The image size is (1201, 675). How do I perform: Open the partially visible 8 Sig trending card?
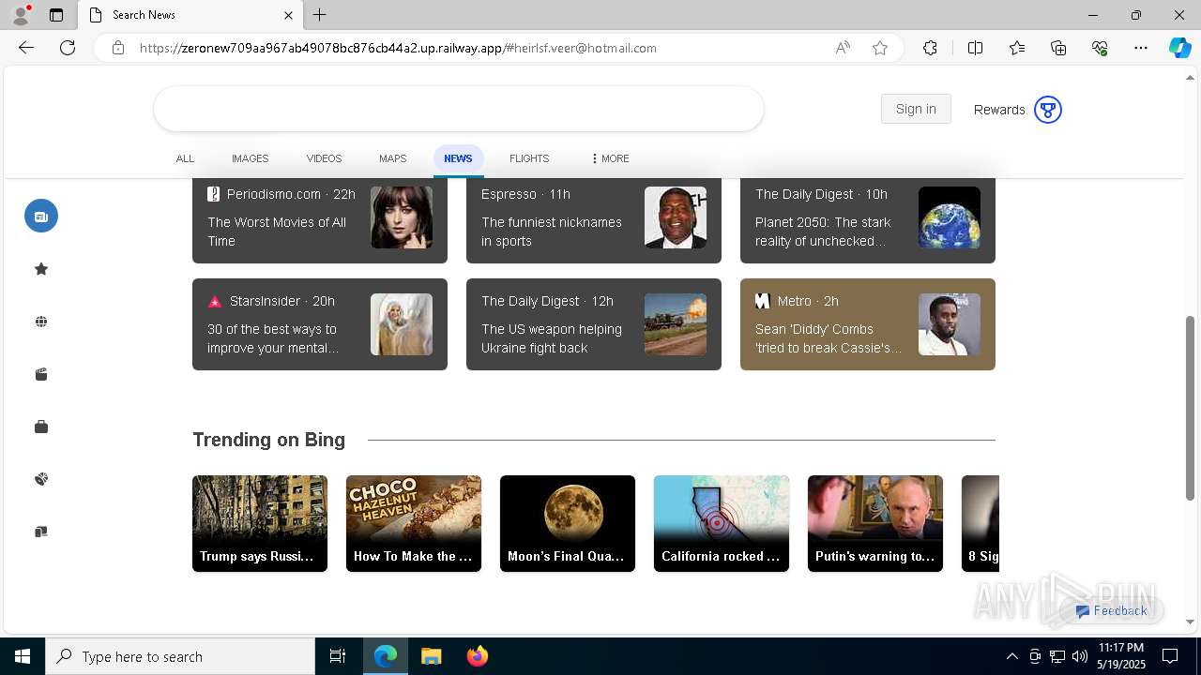pos(981,523)
